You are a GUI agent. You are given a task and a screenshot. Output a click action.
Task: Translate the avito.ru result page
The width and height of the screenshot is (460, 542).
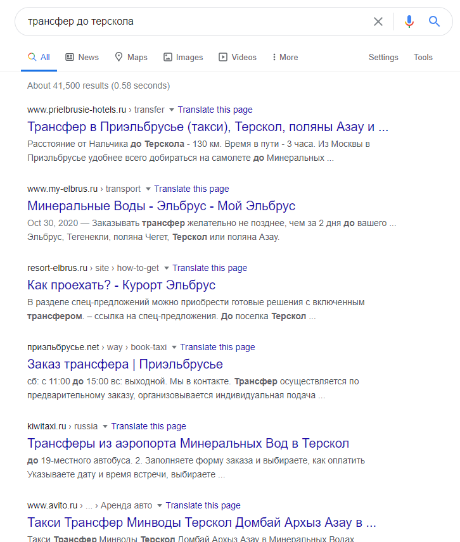point(203,505)
